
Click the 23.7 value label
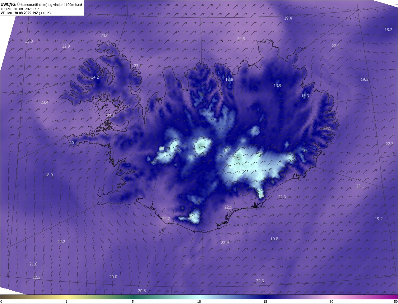[x=111, y=116]
